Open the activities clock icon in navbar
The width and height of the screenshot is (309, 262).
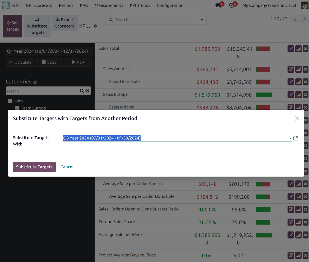pos(232,5)
